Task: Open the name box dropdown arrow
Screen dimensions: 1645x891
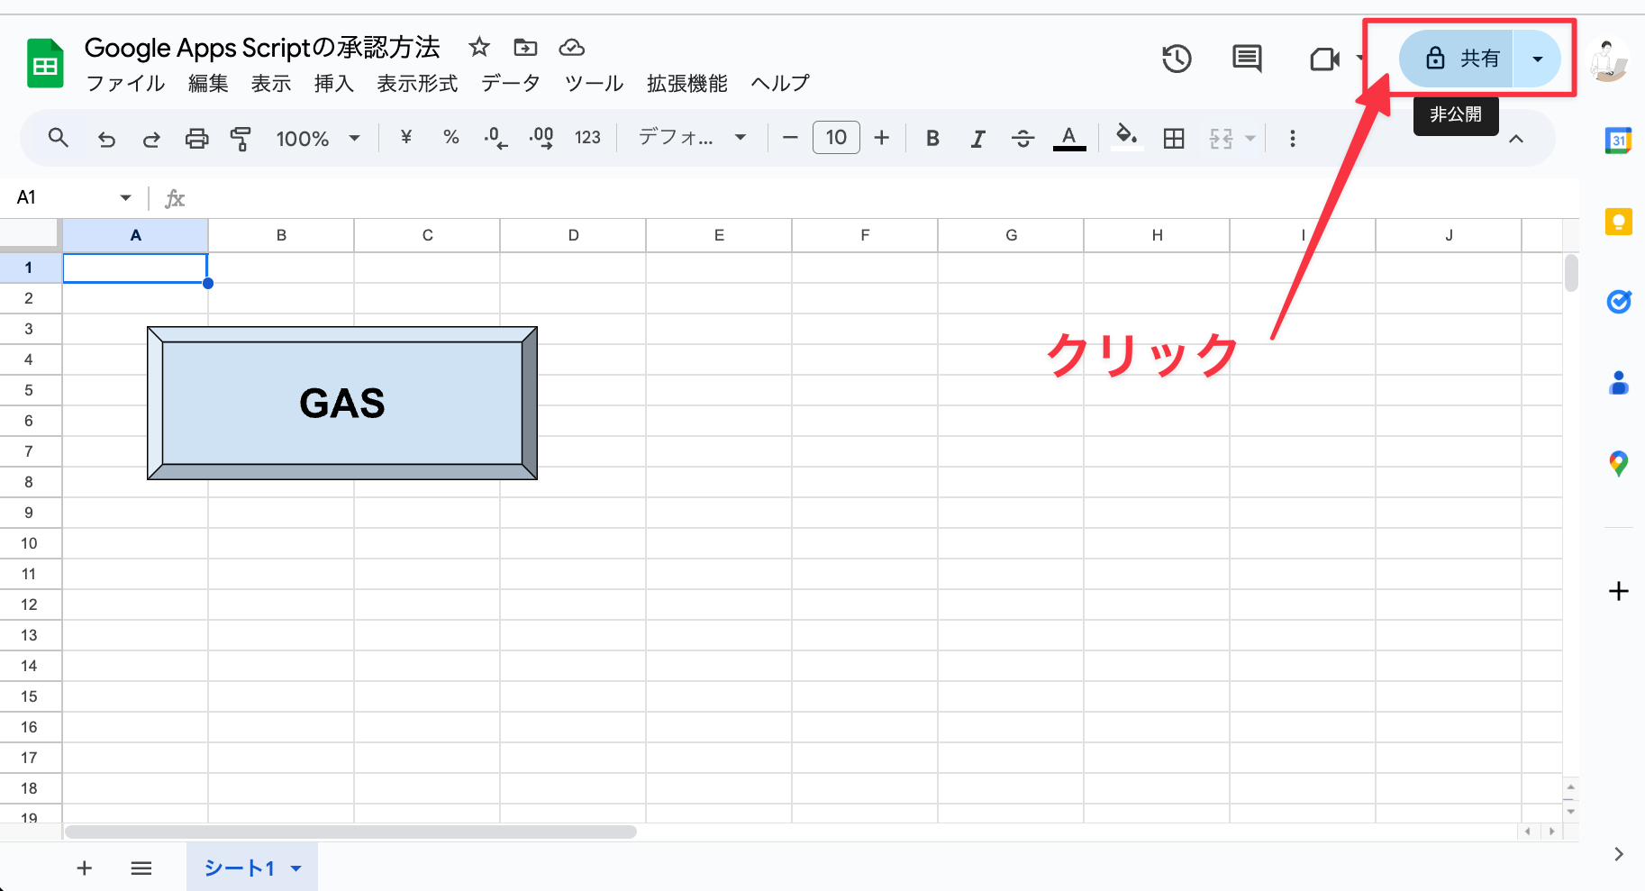Action: pyautogui.click(x=125, y=198)
